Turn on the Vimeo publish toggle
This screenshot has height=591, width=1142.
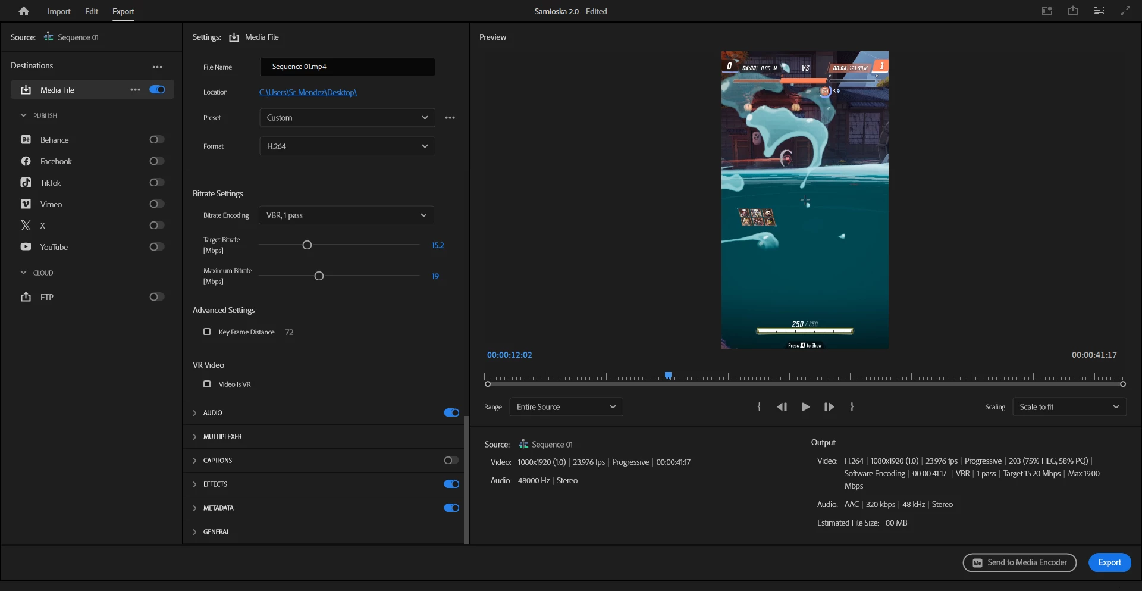coord(157,204)
